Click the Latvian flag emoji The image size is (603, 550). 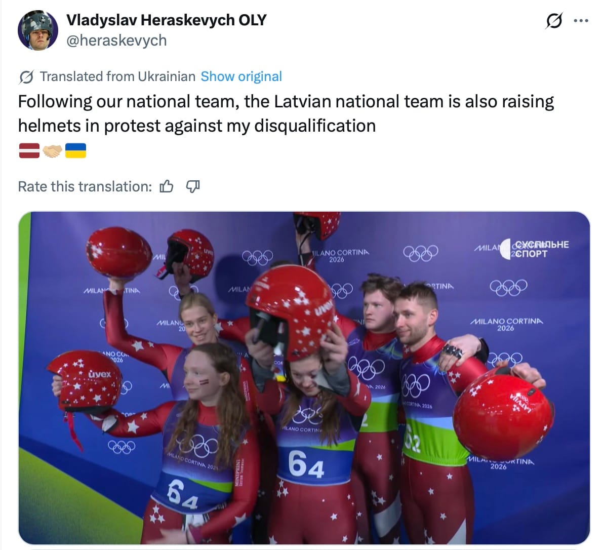point(29,150)
